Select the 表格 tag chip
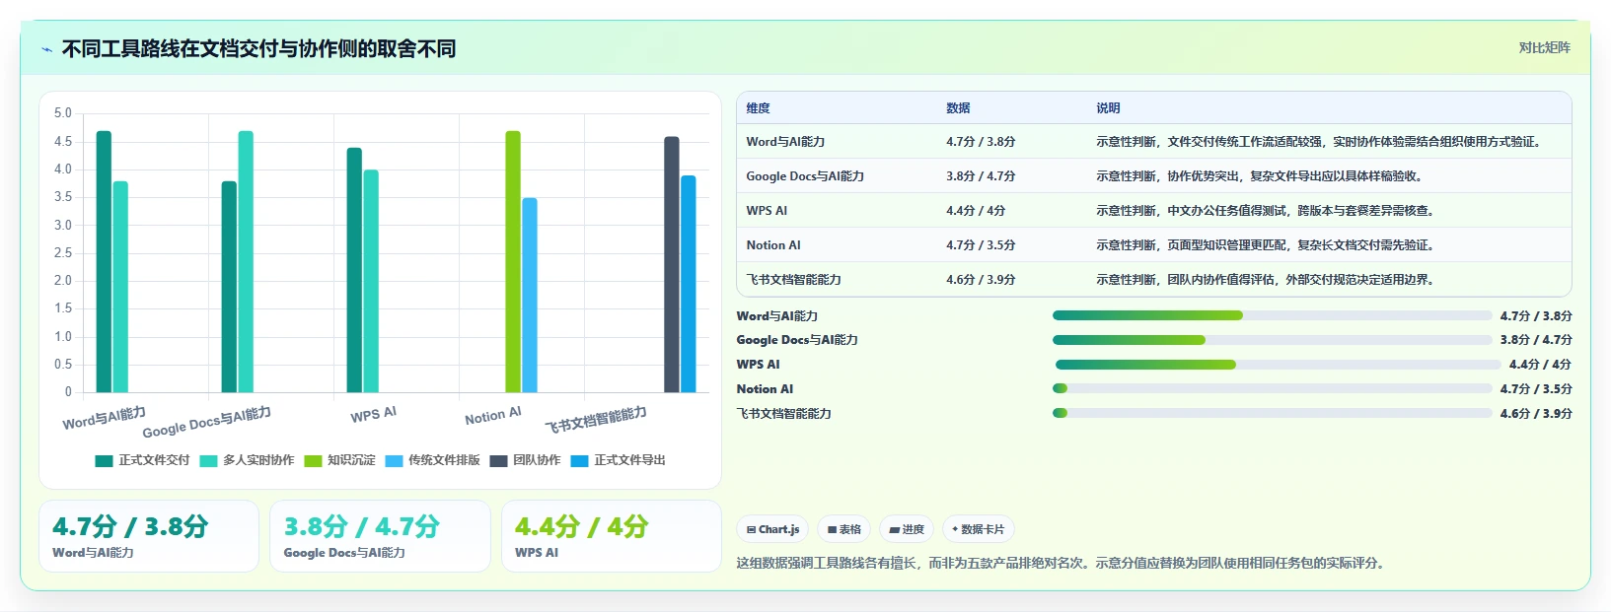The width and height of the screenshot is (1611, 612). 844,529
